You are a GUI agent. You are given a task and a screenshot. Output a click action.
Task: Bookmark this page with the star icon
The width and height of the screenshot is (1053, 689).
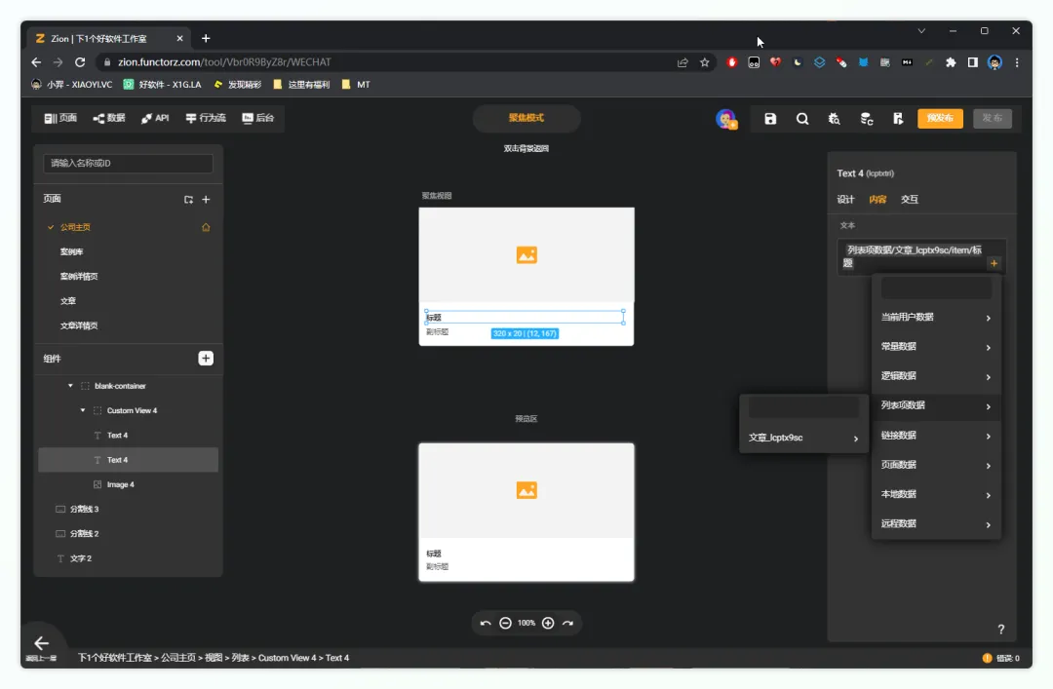(705, 62)
